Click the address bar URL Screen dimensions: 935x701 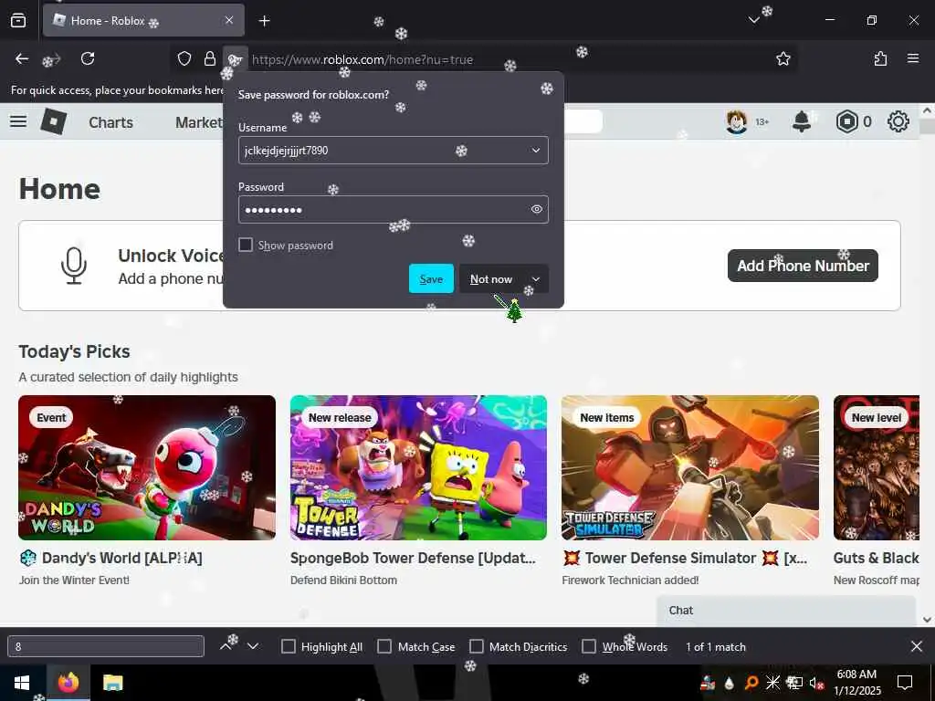362,59
